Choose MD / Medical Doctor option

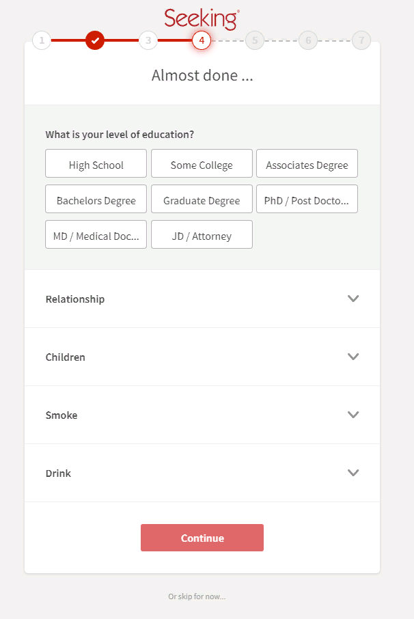[x=96, y=235]
